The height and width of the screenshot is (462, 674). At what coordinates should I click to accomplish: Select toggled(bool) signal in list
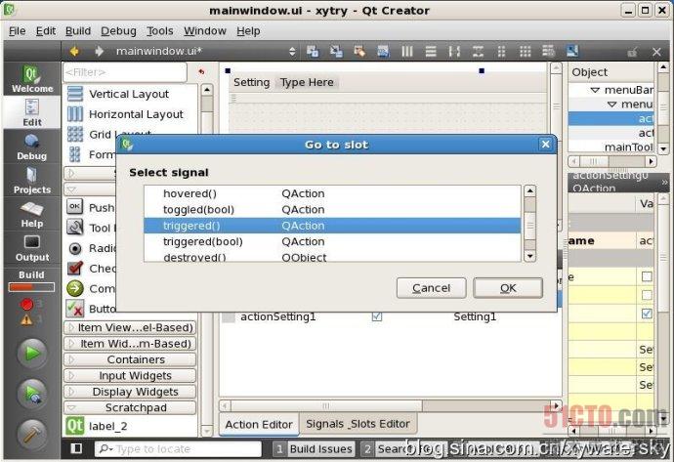click(x=332, y=210)
